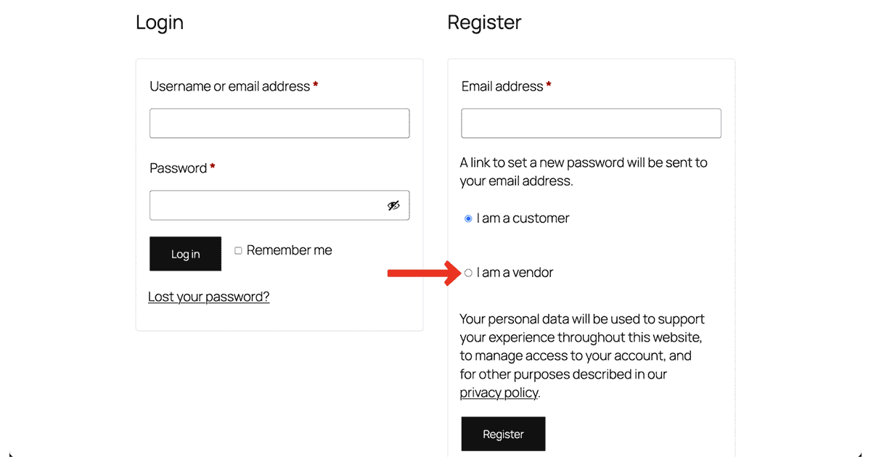Click the Email address field under Register
The height and width of the screenshot is (457, 871).
pos(591,123)
